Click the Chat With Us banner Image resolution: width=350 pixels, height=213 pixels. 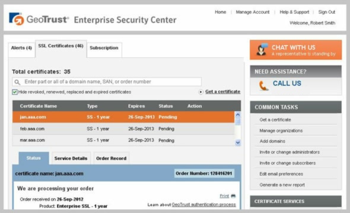(x=295, y=50)
